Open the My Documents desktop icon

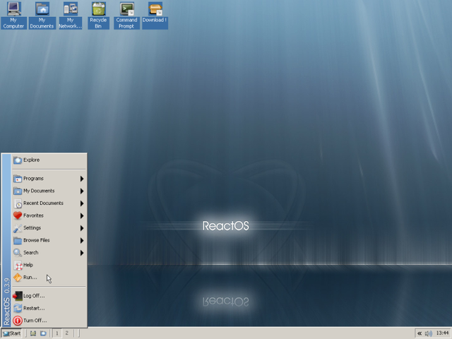tap(42, 16)
